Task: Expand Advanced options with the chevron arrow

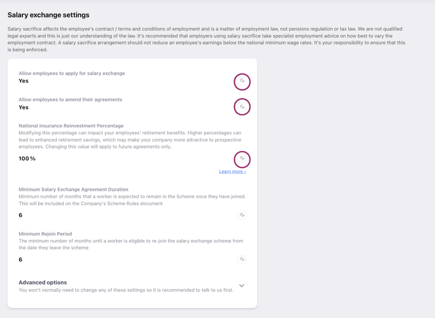Action: (242, 286)
